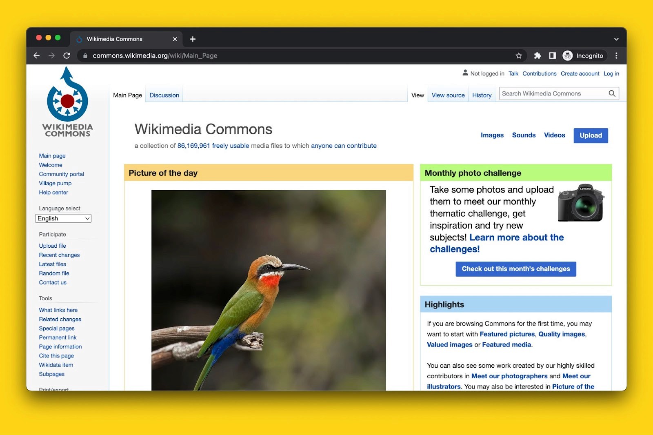Open the Extensions puzzle icon
This screenshot has width=653, height=435.
pos(538,55)
